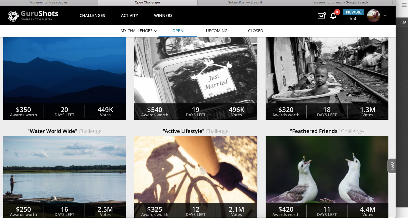Open the Challenges menu item
408x218 pixels.
click(92, 16)
